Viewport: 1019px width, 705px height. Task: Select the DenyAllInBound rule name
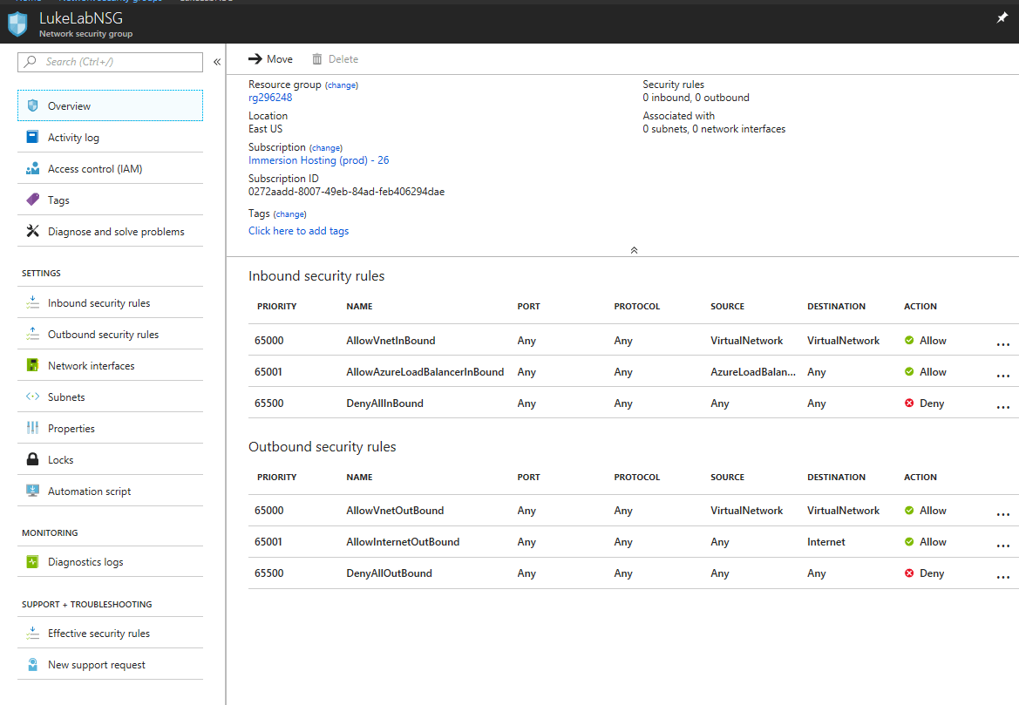(x=384, y=403)
